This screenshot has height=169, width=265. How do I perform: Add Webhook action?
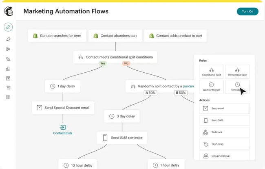(x=225, y=132)
